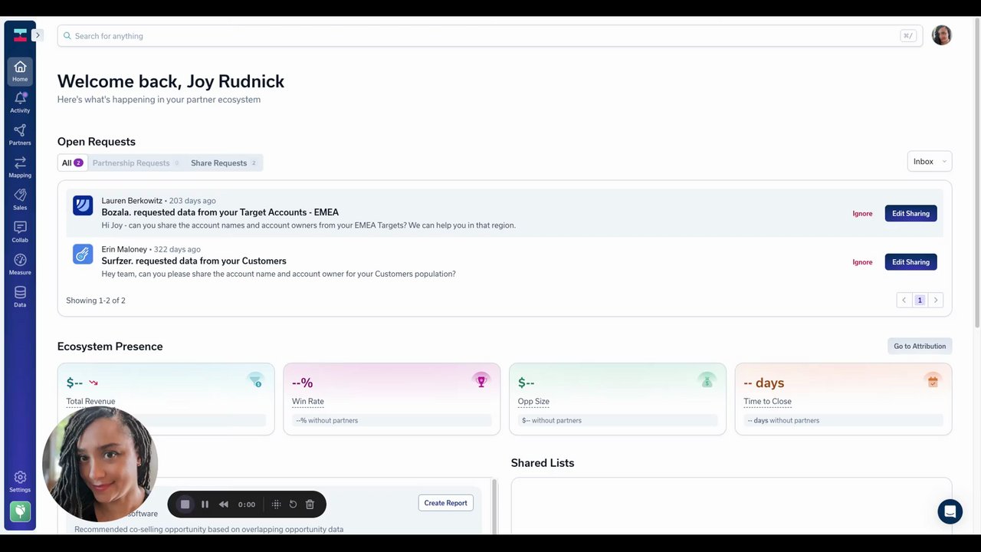981x552 pixels.
Task: Click the Bozala partner logo
Action: click(83, 205)
